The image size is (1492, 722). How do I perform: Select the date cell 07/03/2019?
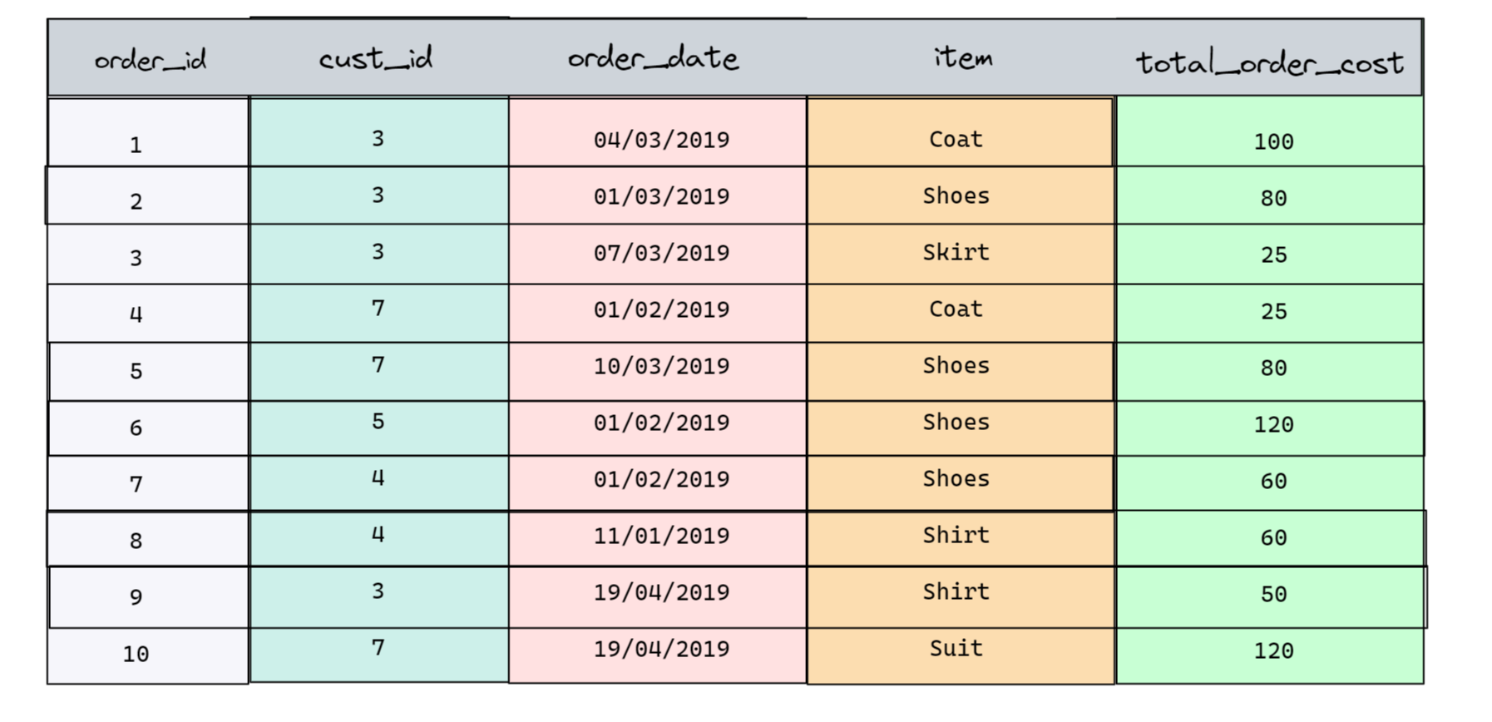pos(657,254)
